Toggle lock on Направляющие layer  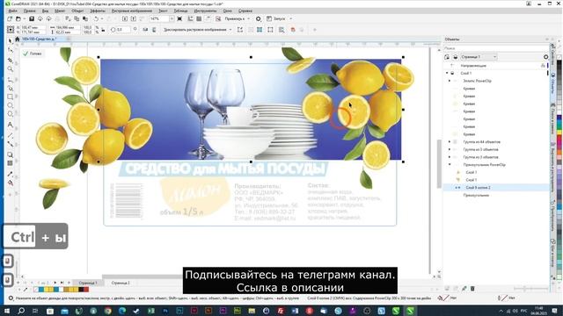click(543, 66)
